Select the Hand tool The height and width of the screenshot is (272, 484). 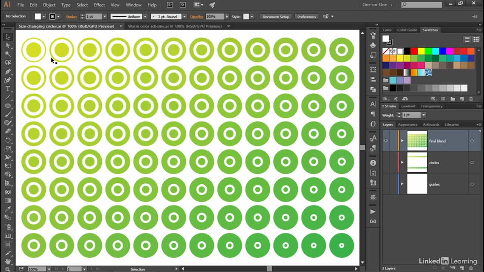coord(8,261)
